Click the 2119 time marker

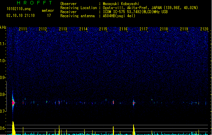pos(184,29)
